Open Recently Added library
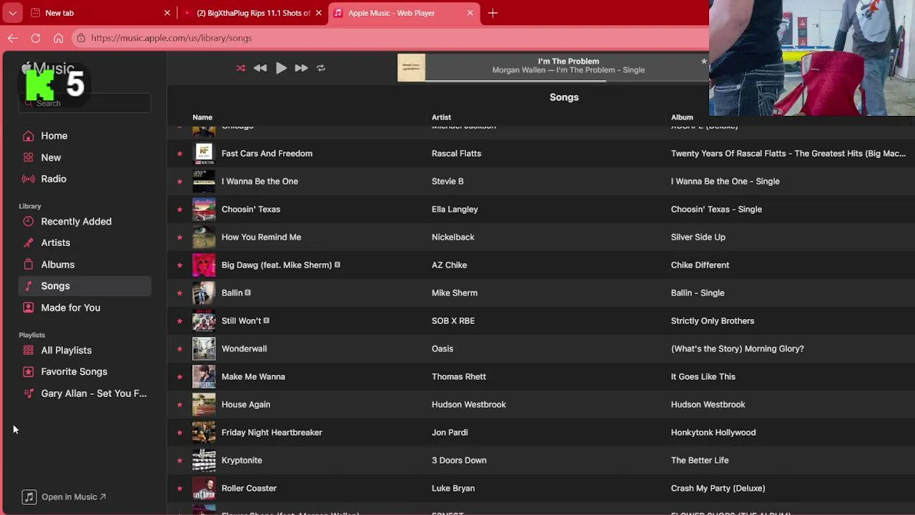 (84, 222)
